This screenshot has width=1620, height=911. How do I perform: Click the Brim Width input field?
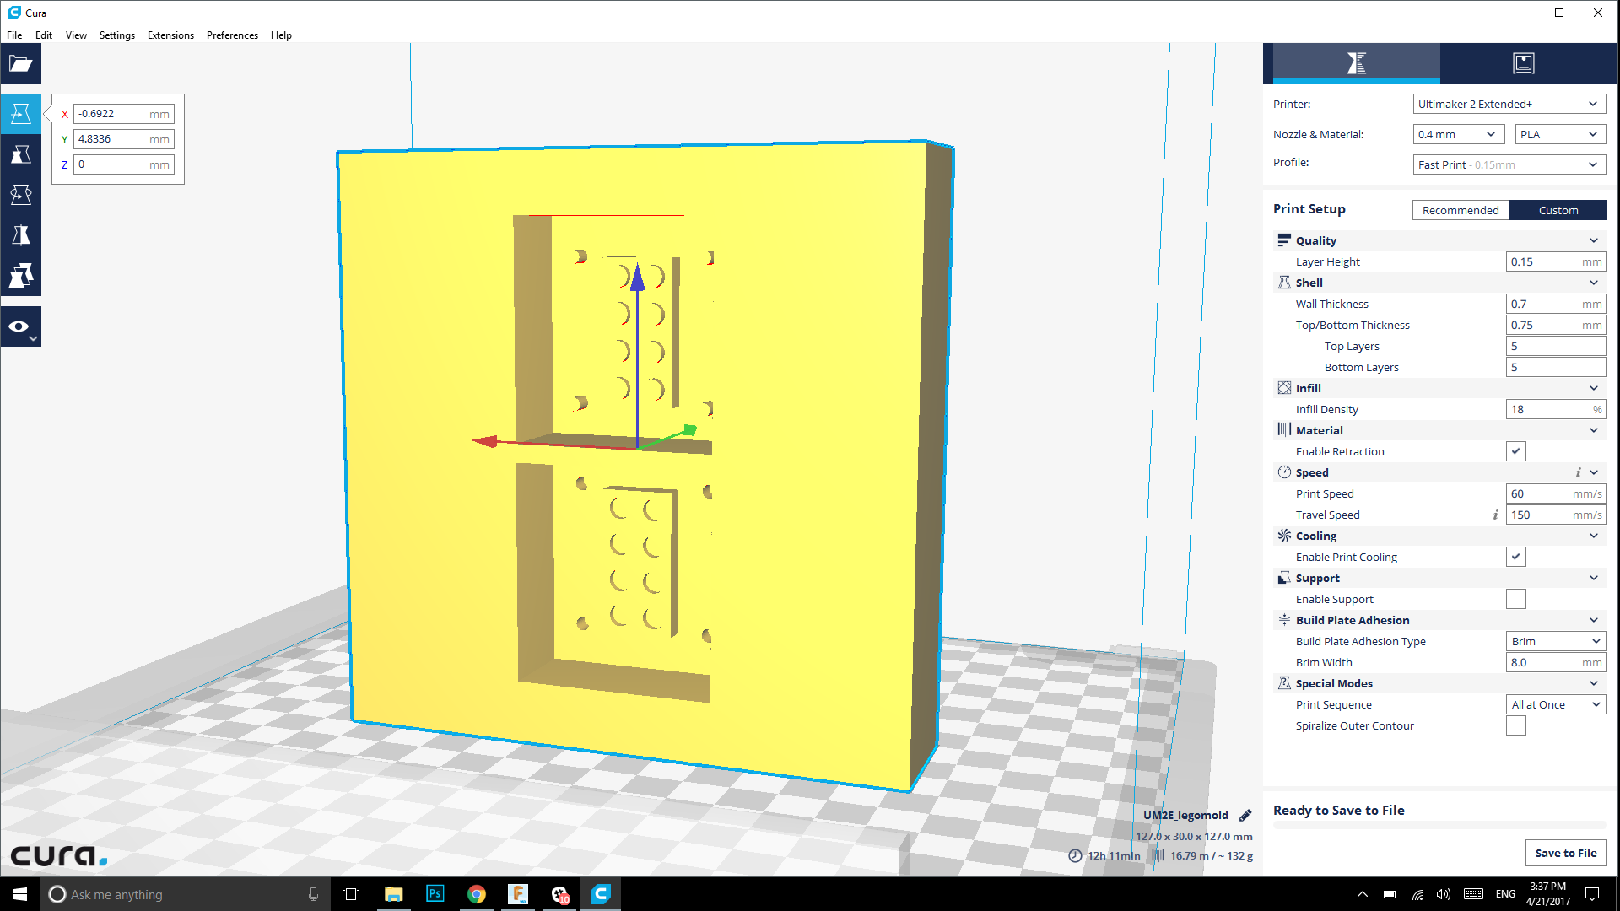tap(1556, 662)
